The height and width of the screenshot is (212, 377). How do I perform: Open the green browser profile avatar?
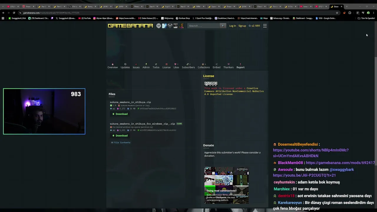pyautogui.click(x=368, y=13)
